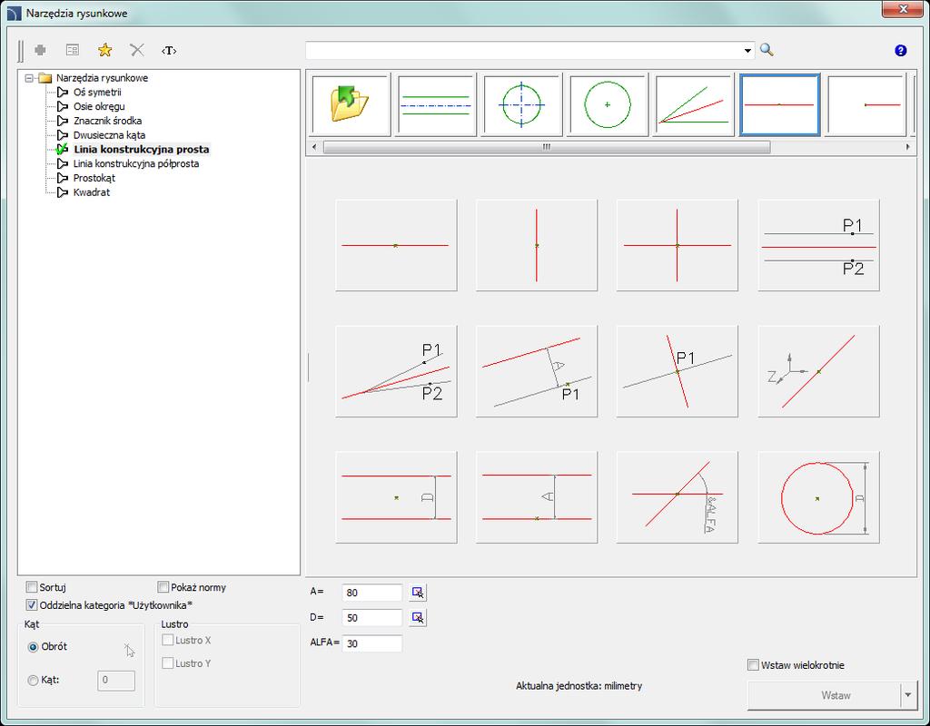
Task: Open help via blue question mark
Action: point(900,51)
